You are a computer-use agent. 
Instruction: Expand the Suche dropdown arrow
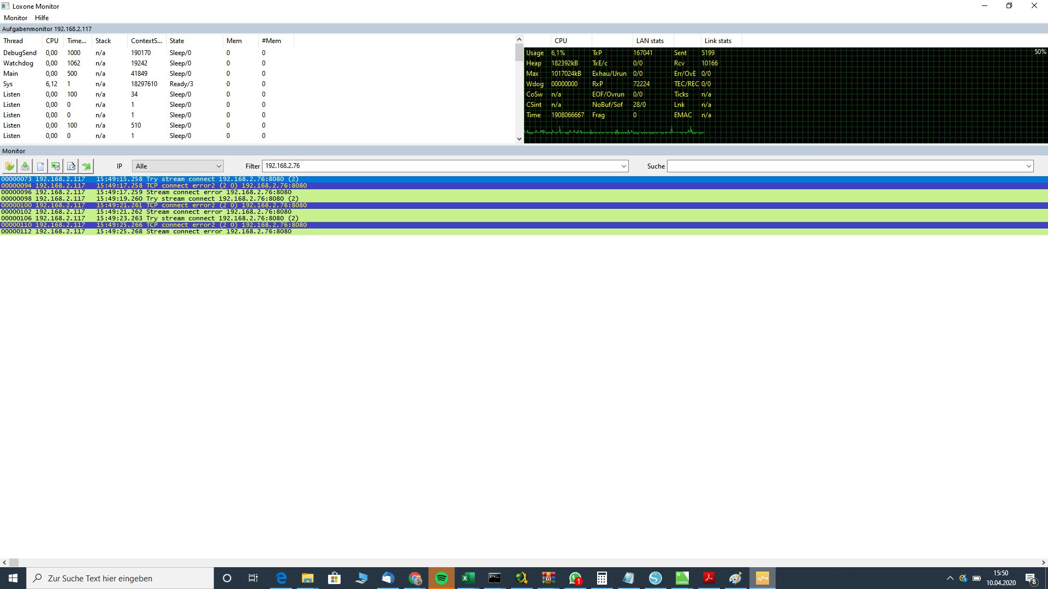[1028, 166]
